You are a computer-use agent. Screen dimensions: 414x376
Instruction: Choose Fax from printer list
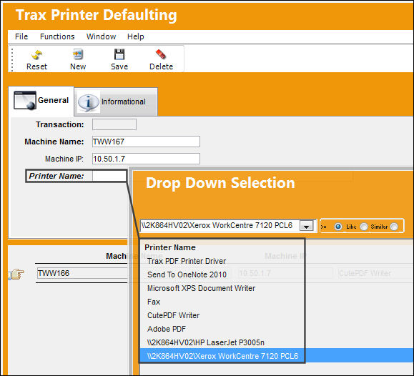pyautogui.click(x=154, y=302)
